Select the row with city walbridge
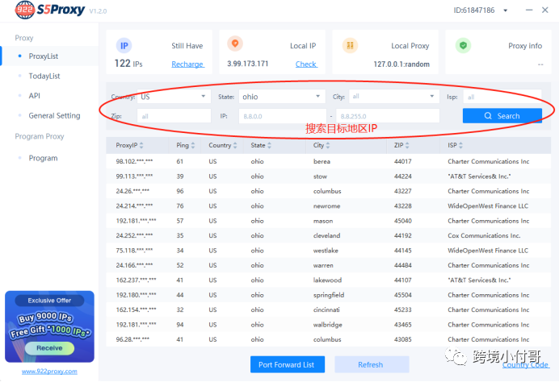559x382 pixels. [328, 325]
